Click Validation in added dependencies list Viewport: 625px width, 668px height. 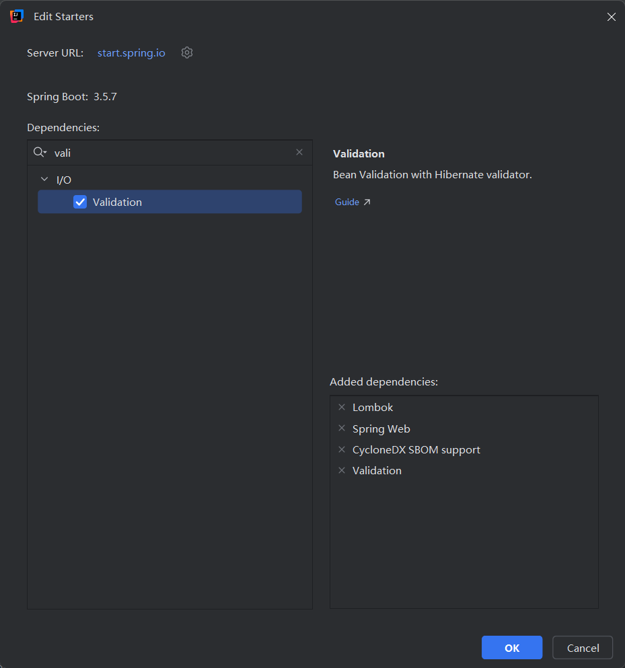point(377,471)
